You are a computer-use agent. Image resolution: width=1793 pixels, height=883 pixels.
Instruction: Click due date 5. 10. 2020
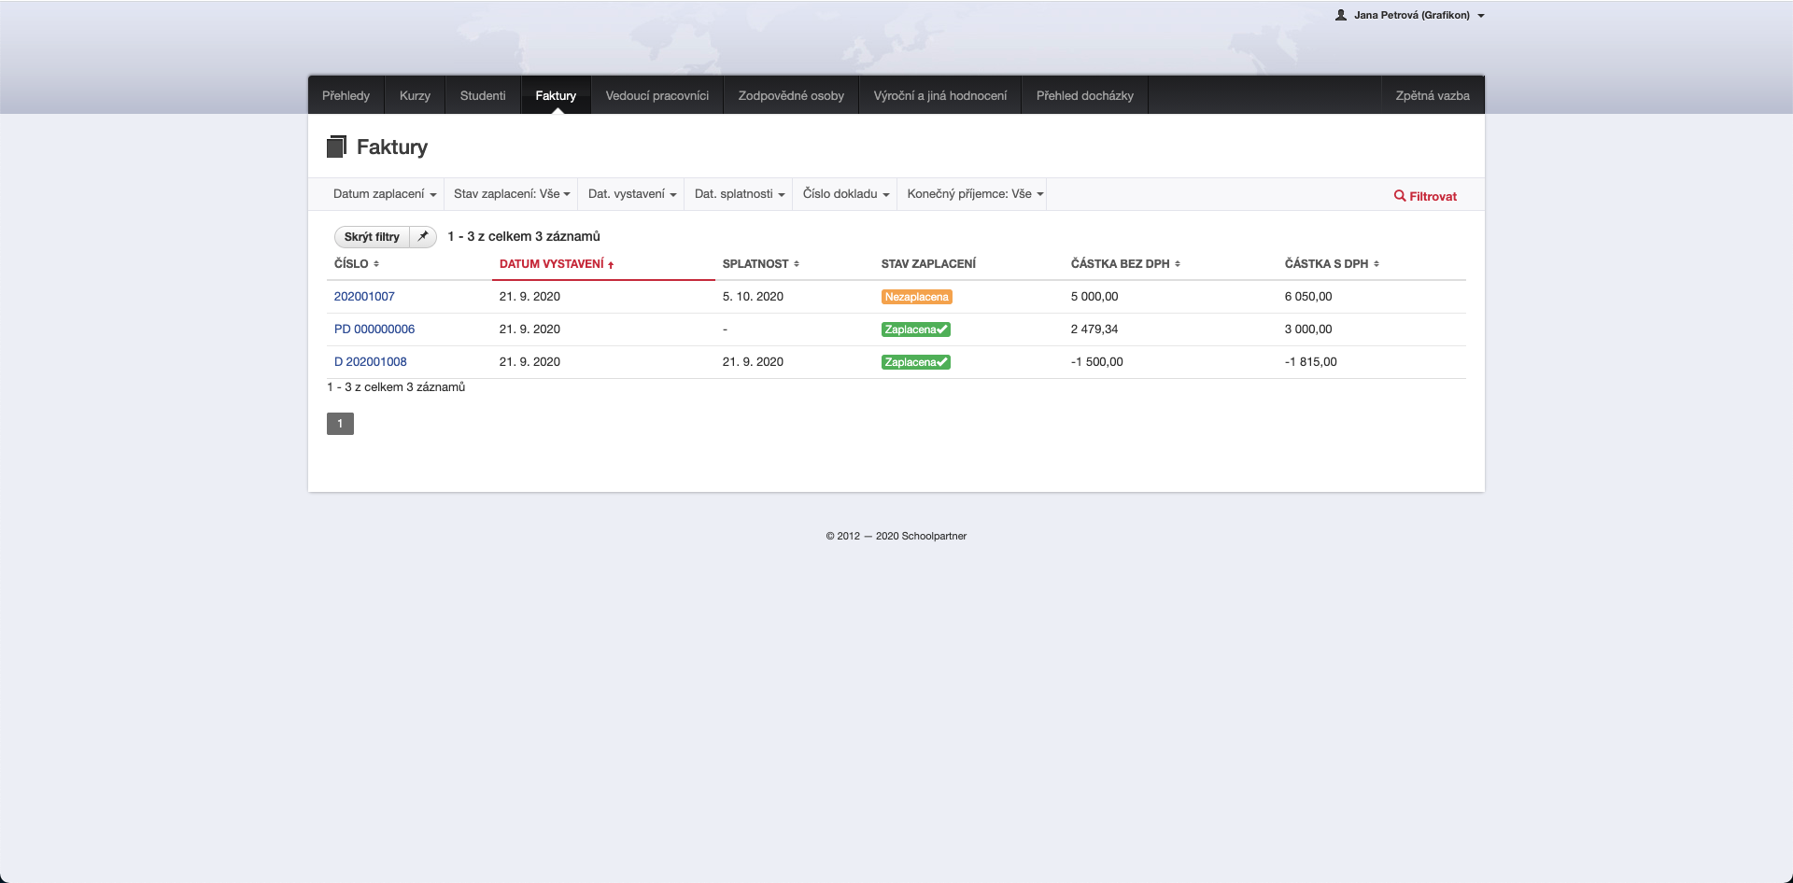click(x=753, y=296)
